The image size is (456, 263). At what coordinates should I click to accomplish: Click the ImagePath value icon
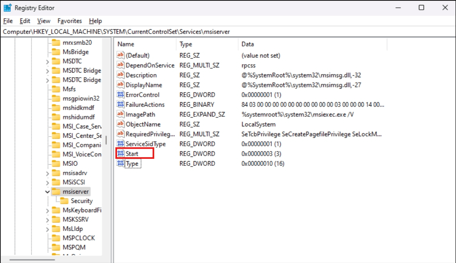[x=121, y=114]
